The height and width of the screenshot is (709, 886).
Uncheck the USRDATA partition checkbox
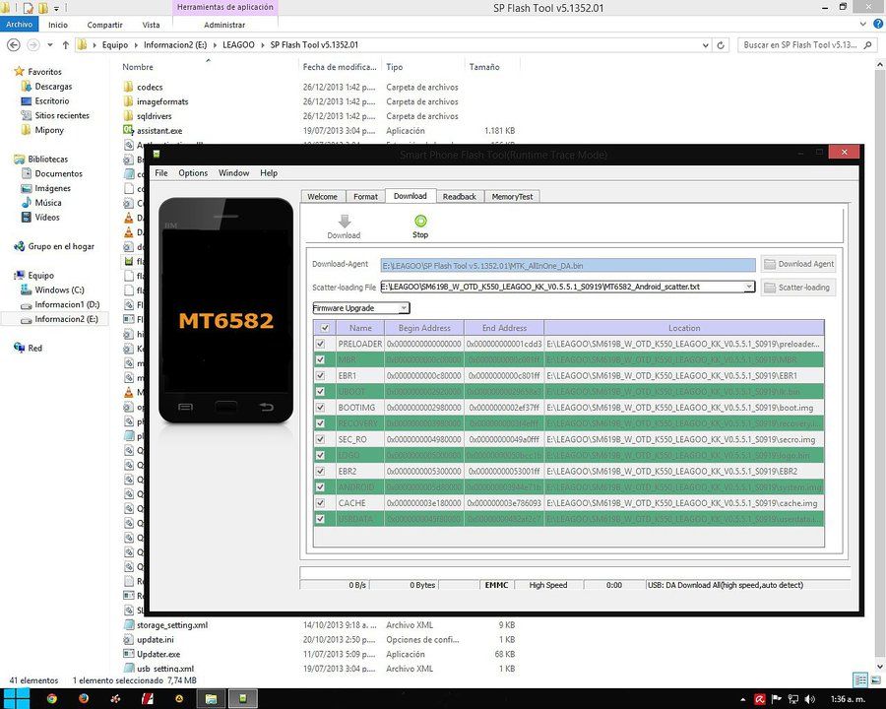point(320,519)
